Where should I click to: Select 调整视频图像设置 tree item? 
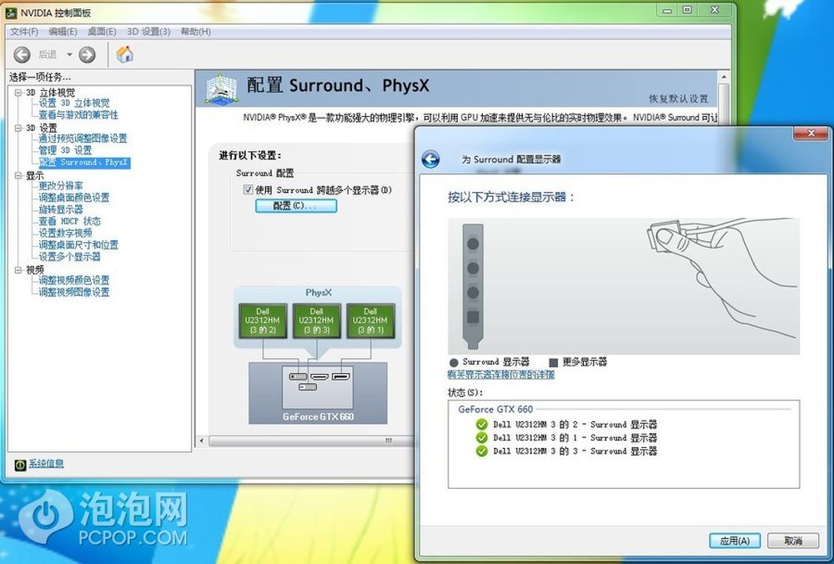coord(74,292)
